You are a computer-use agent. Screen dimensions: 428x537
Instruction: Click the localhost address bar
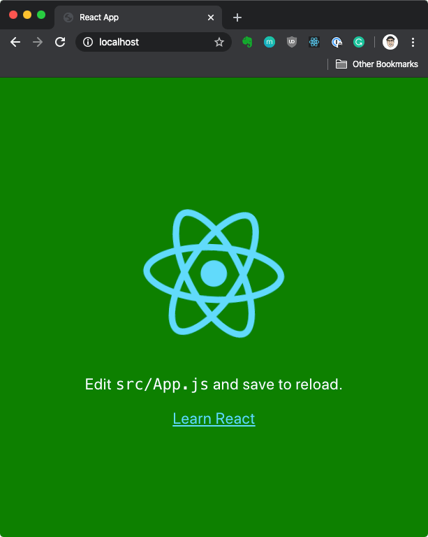click(154, 42)
